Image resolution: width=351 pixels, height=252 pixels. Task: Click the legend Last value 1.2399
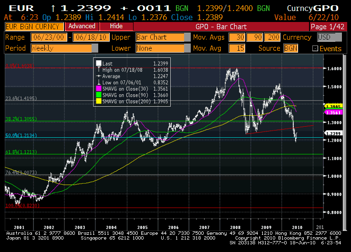(161, 64)
